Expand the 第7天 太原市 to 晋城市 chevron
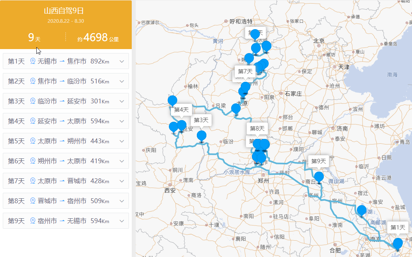The image size is (412, 257). [x=122, y=181]
